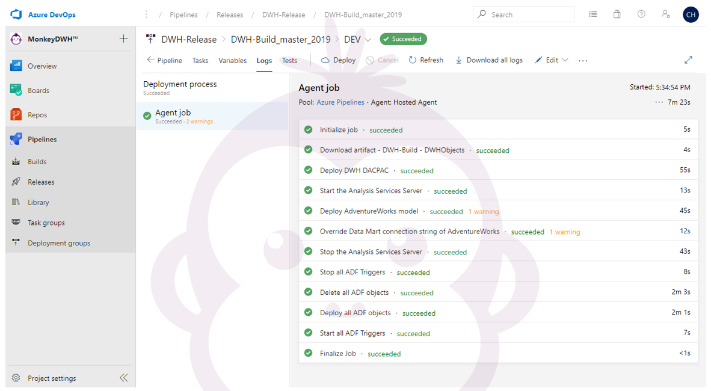Click the Releases breadcrumb link
This screenshot has width=711, height=391.
[230, 14]
